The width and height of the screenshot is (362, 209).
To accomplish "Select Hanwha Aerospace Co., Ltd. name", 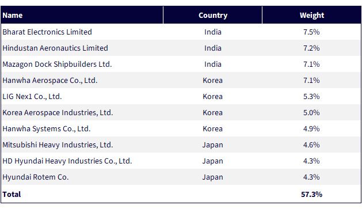I will click(x=50, y=81).
